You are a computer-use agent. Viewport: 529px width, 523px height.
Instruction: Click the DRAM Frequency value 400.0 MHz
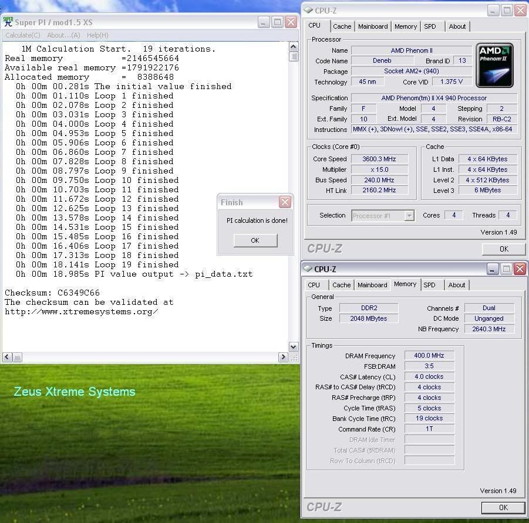429,355
